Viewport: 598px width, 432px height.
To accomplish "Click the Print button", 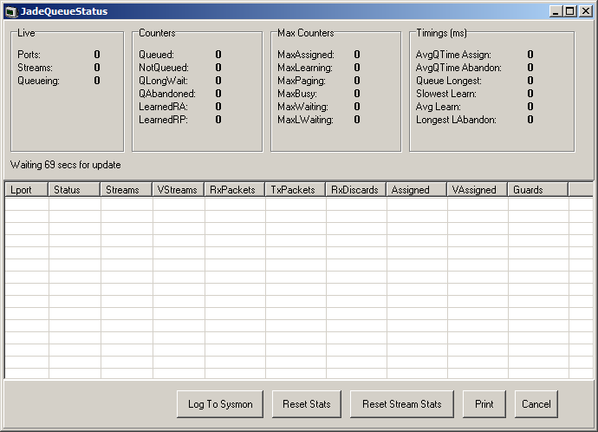I will pyautogui.click(x=484, y=403).
